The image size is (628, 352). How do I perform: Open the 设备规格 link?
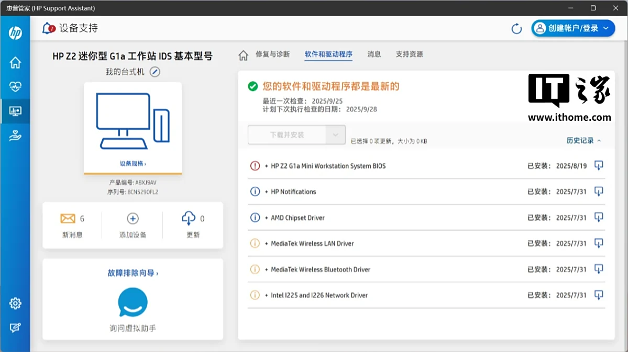click(x=133, y=164)
